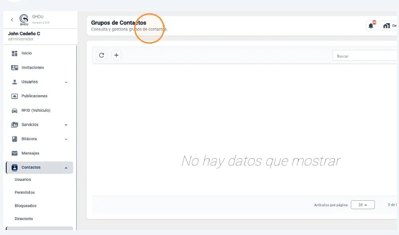Click the Invitaciones card icon

14,67
